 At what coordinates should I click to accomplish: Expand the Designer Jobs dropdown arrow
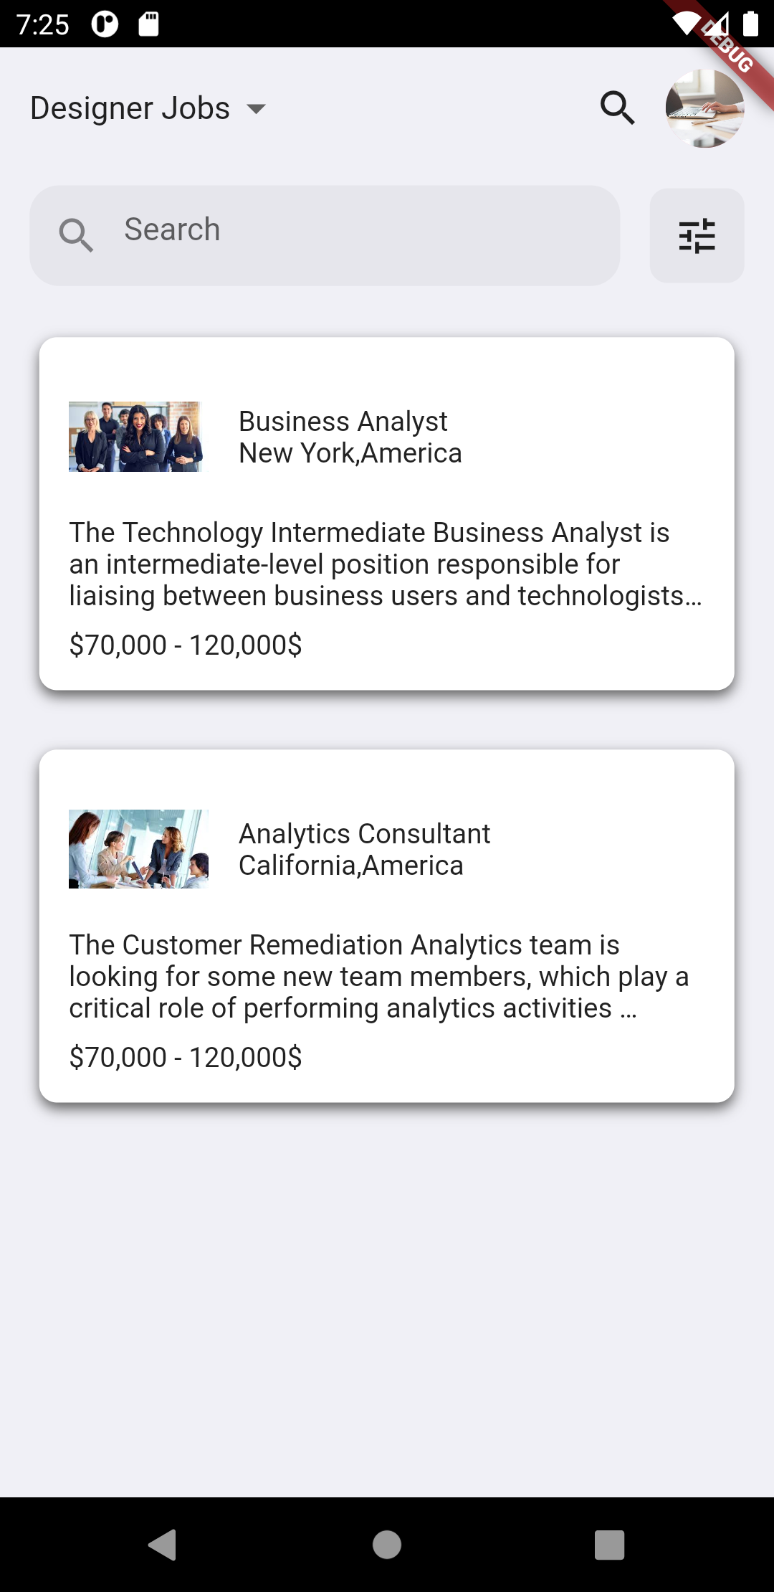coord(256,109)
